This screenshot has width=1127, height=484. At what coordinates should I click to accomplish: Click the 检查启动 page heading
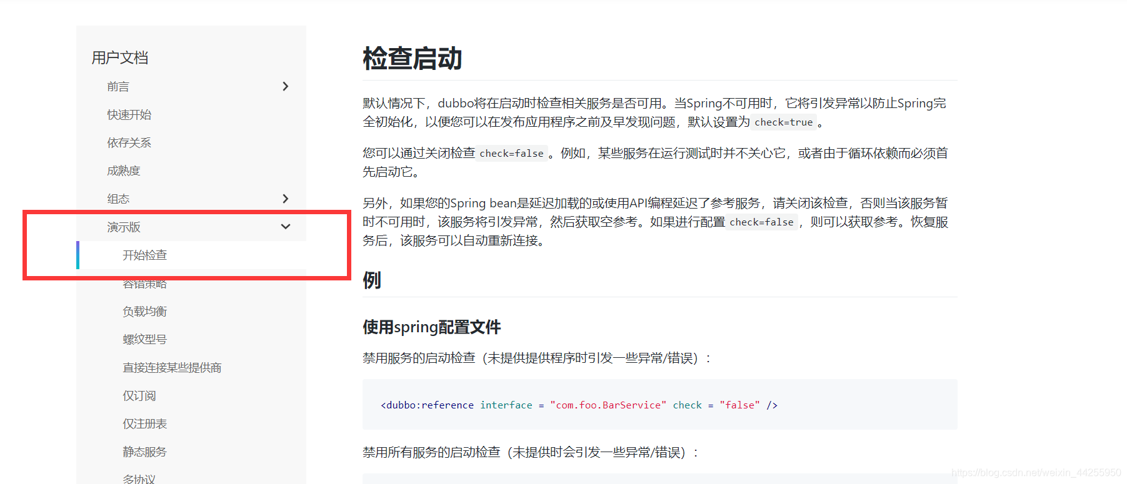pyautogui.click(x=413, y=58)
